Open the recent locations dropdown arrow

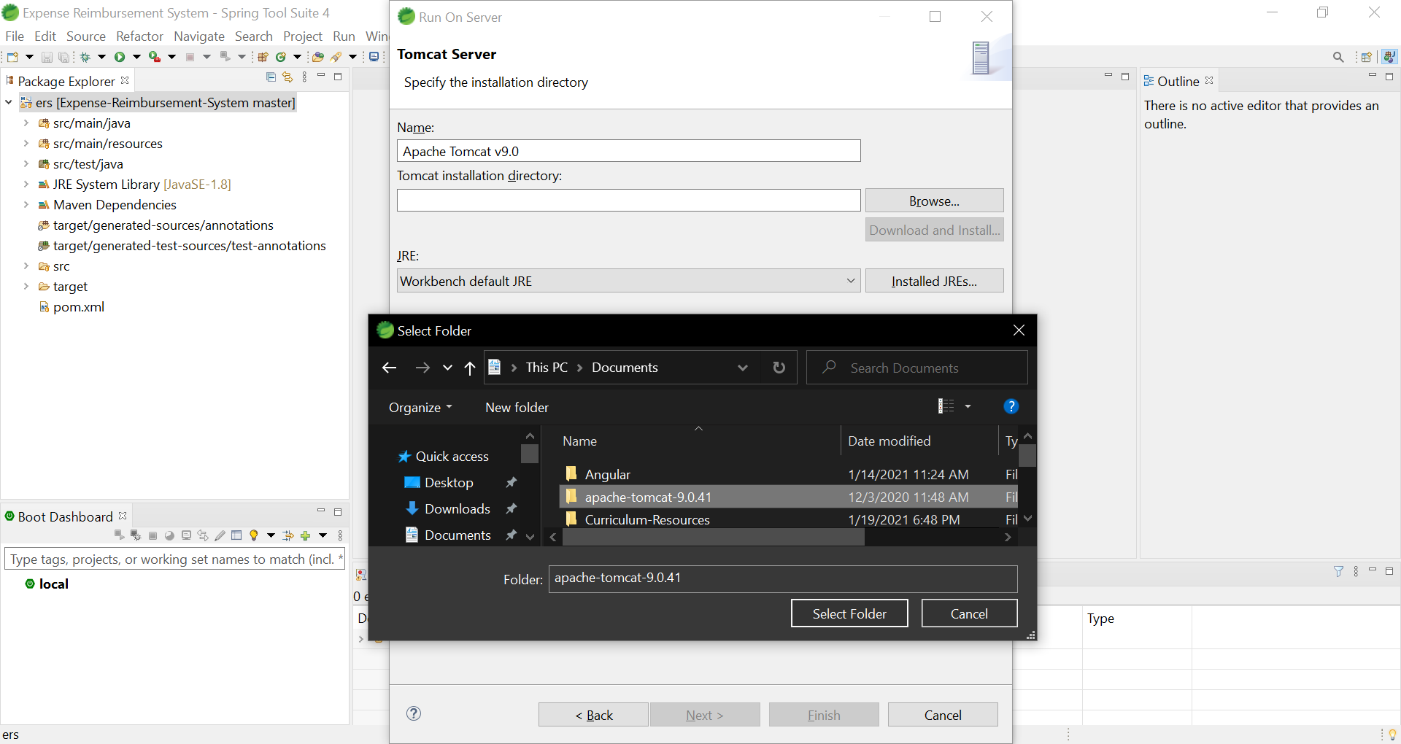[447, 368]
